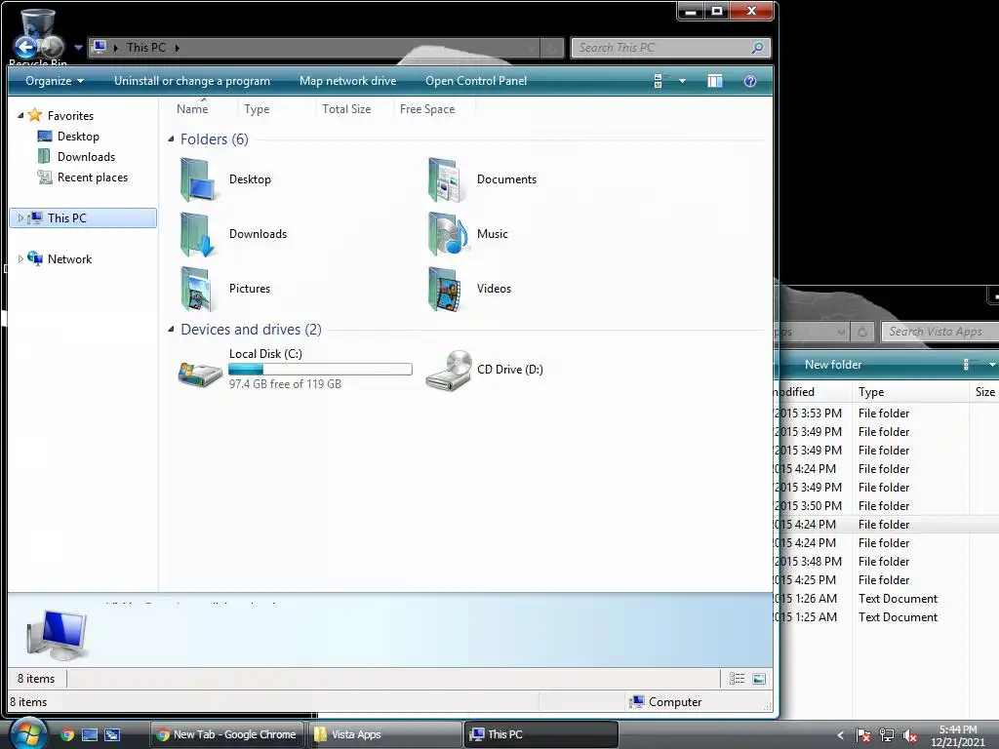Show hidden tray icons arrow
The height and width of the screenshot is (749, 999).
pos(840,735)
